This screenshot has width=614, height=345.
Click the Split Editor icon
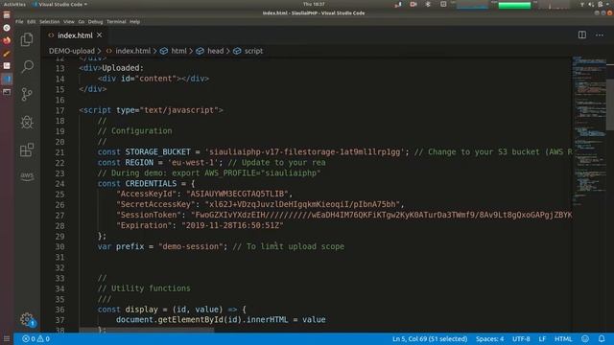pyautogui.click(x=582, y=34)
